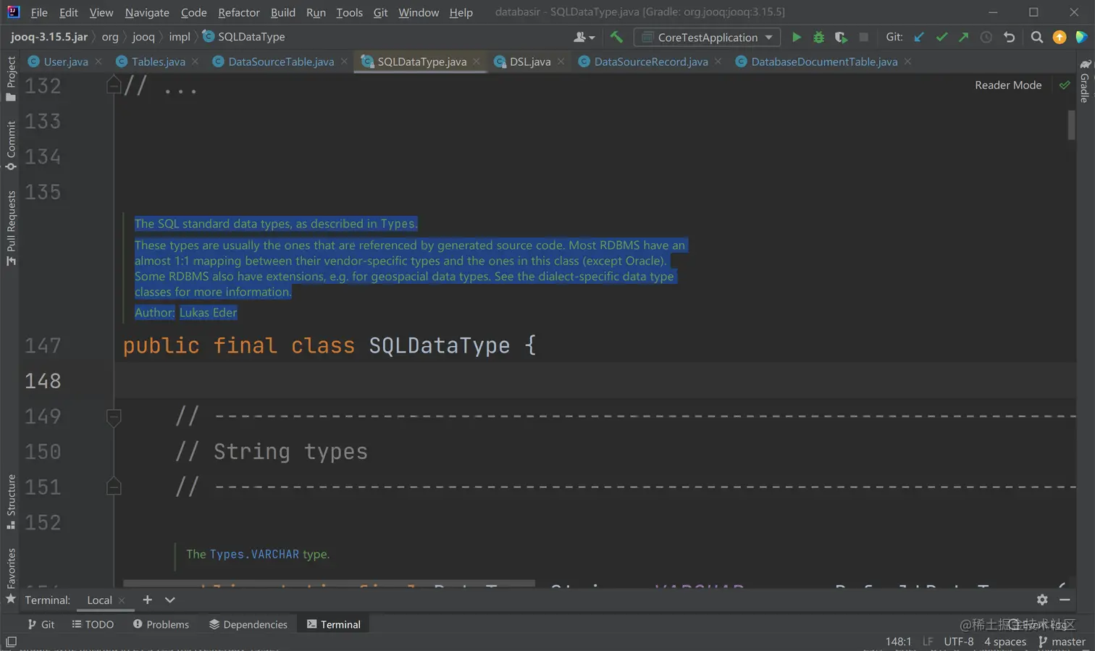This screenshot has height=651, width=1095.
Task: Open the CoreTestApplication run configuration dropdown
Action: coord(707,37)
